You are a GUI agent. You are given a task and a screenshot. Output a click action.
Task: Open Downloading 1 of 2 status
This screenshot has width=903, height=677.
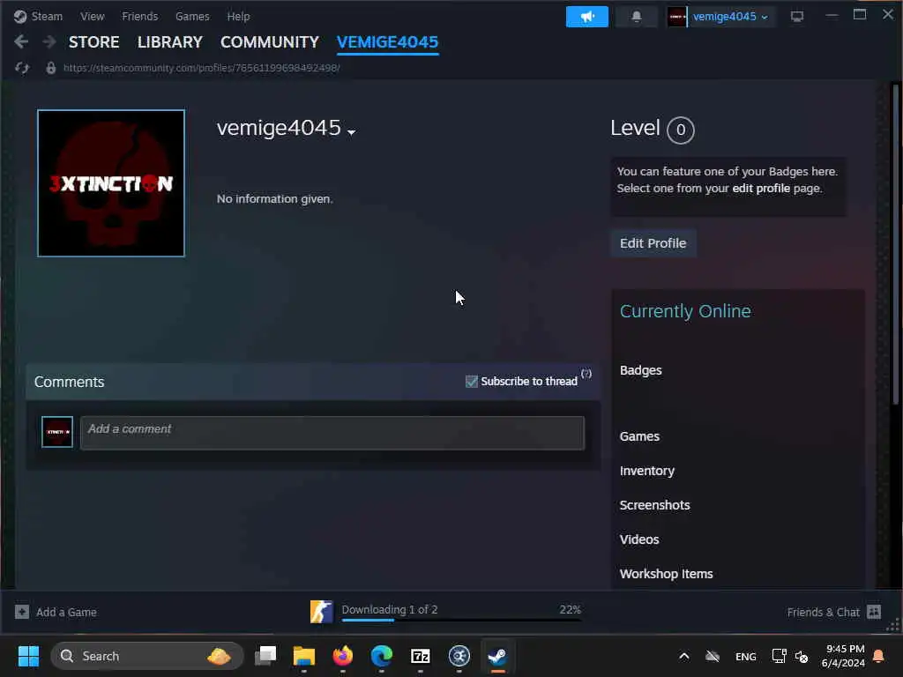(x=389, y=609)
